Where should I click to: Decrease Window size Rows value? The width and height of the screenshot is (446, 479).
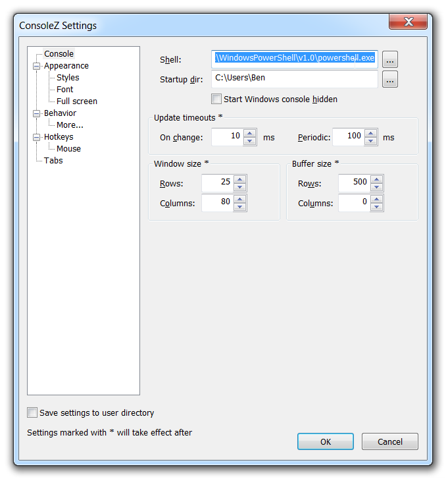(240, 187)
